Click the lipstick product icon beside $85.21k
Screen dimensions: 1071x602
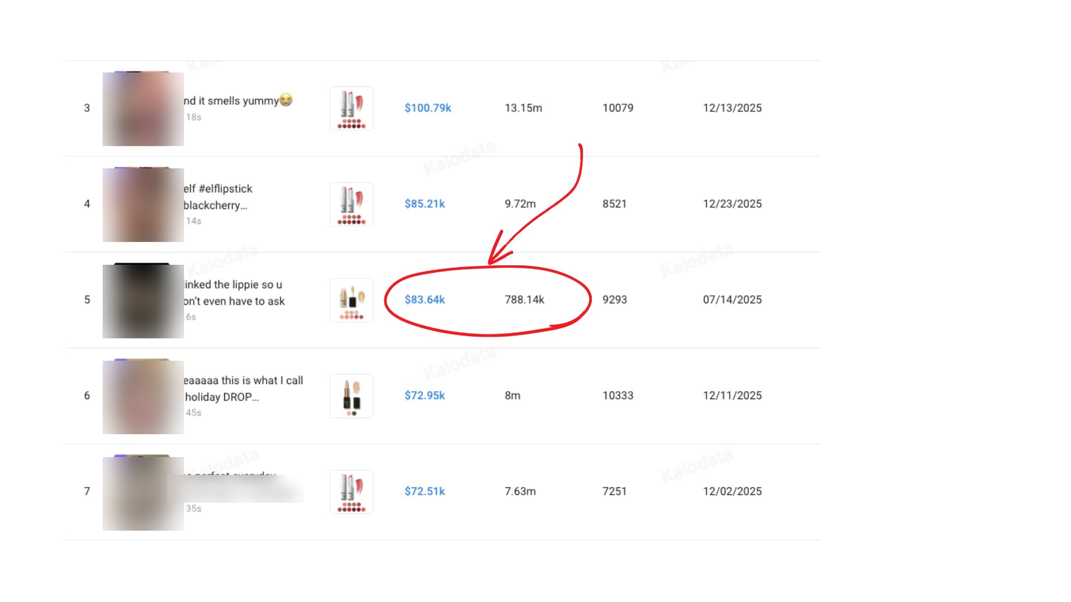tap(351, 204)
